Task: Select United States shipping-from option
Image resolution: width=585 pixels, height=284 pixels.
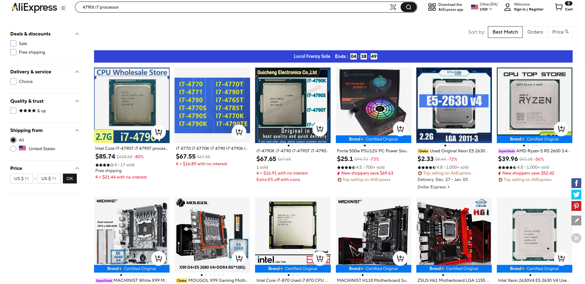Action: click(13, 149)
